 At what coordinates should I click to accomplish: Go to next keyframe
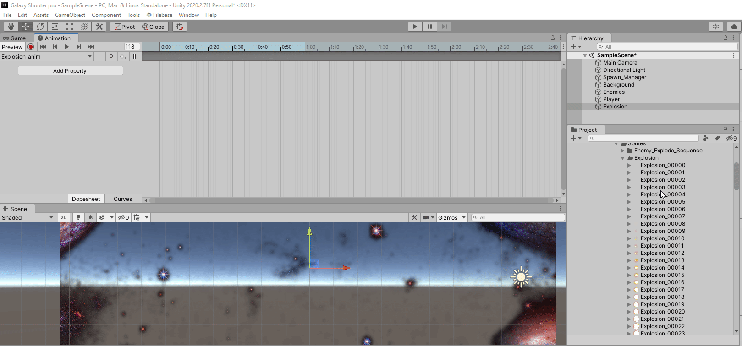pos(79,47)
